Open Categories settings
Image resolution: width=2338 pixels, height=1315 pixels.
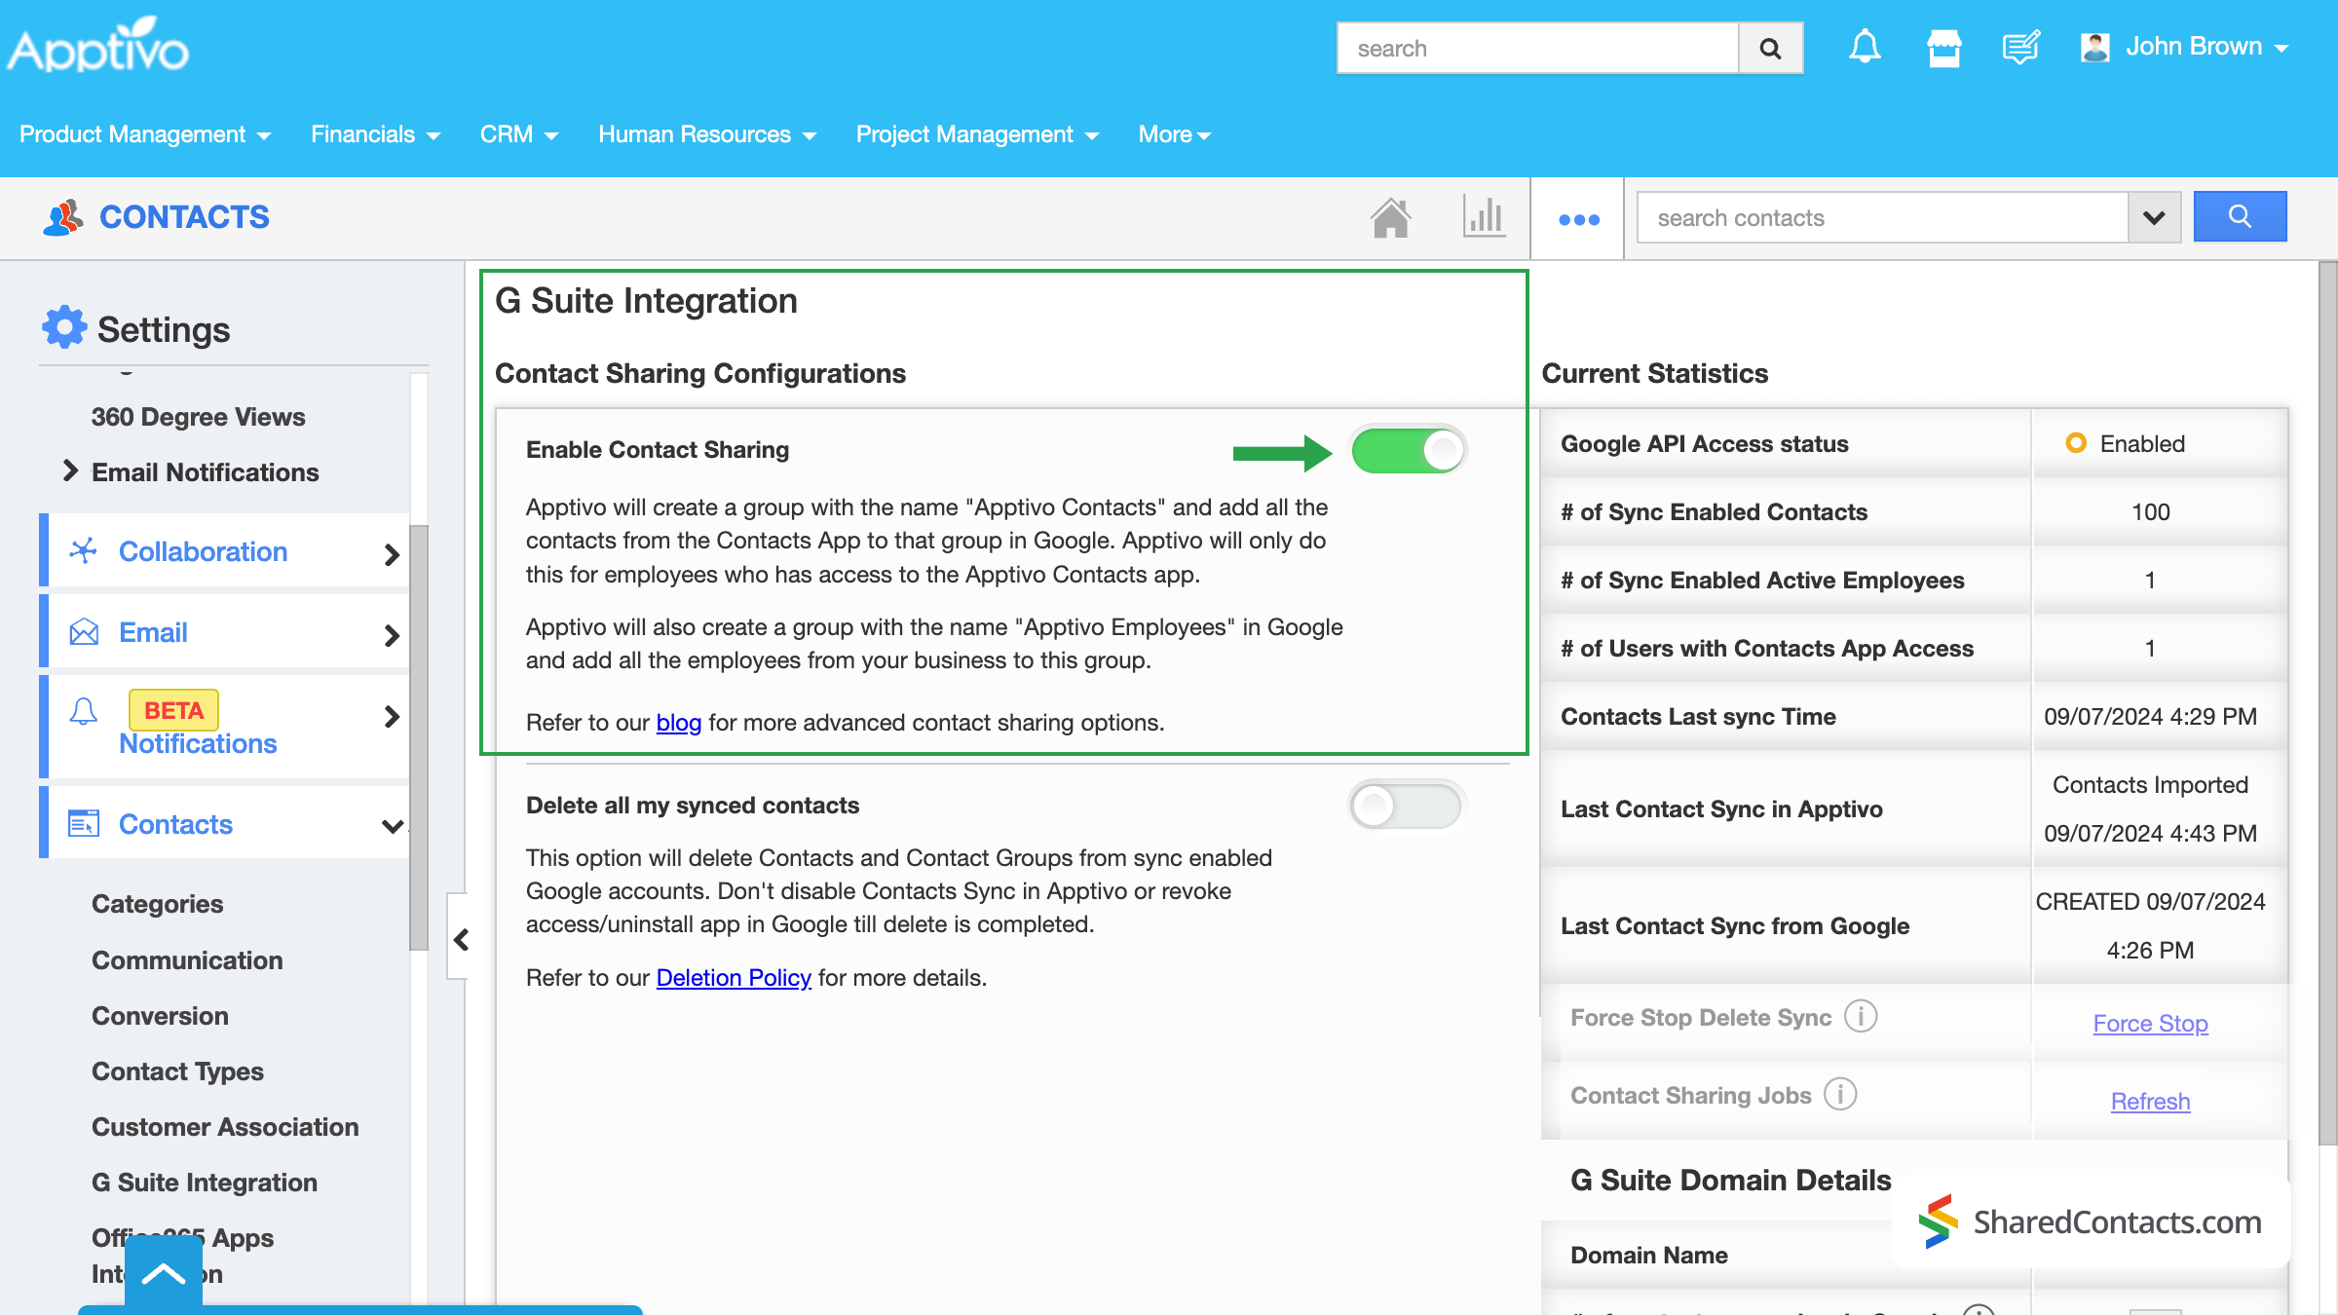coord(157,904)
